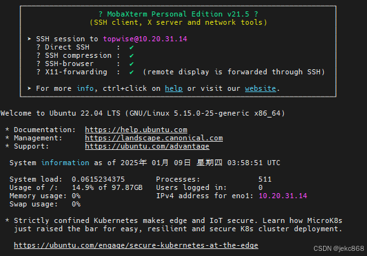Click the arrow bullet before For more info
Viewport: 367px width, 256px height.
pyautogui.click(x=29, y=88)
